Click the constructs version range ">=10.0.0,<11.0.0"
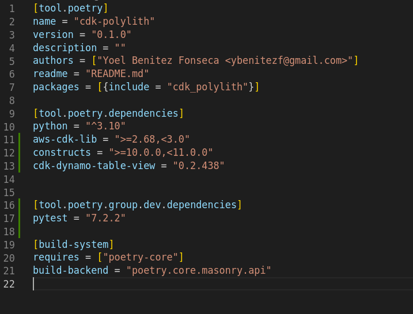This screenshot has width=413, height=314. point(161,152)
